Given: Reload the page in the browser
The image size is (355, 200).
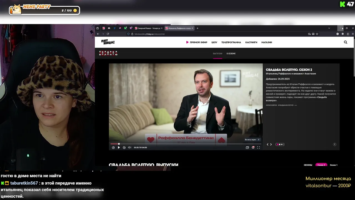Looking at the screenshot, I should pos(108,34).
